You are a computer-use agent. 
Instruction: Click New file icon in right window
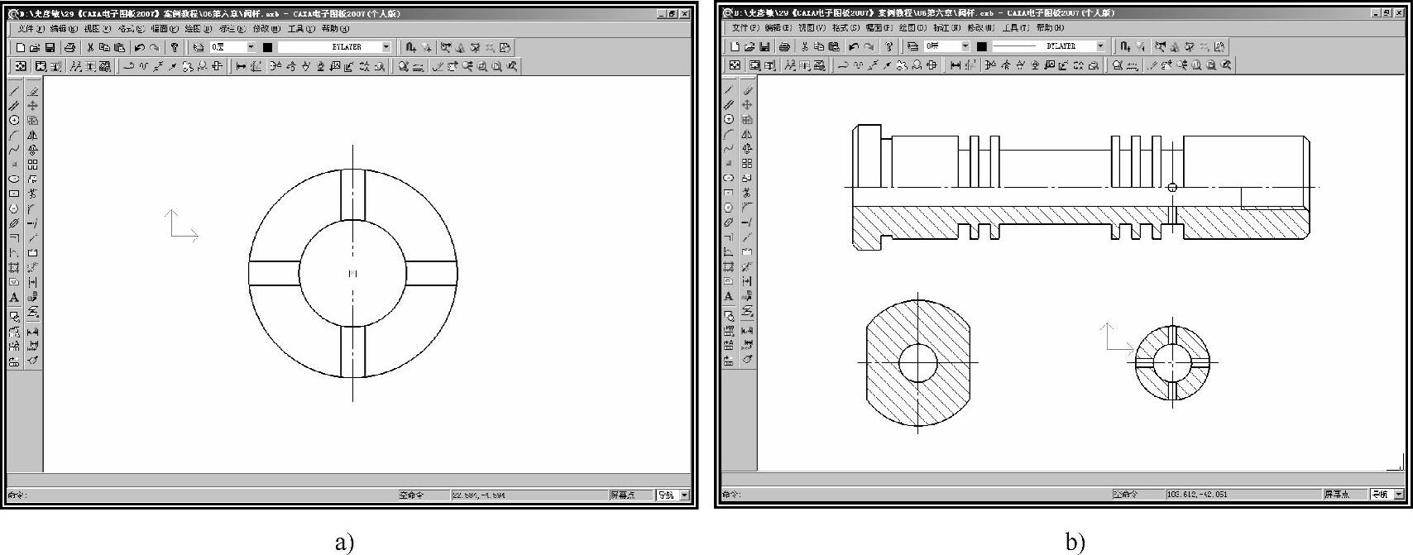click(x=736, y=47)
